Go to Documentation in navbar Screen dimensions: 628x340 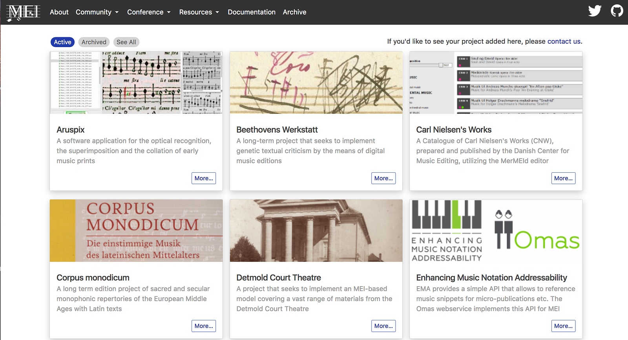[x=252, y=12]
